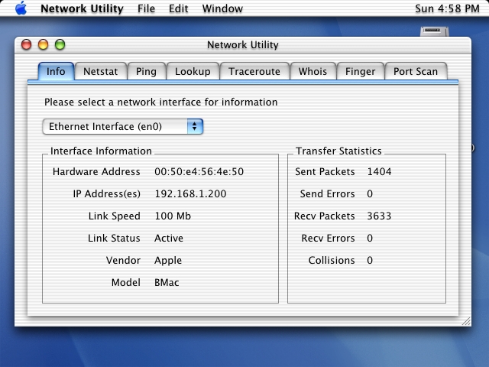Open the Network Utility application menu
The width and height of the screenshot is (489, 367).
coord(82,8)
